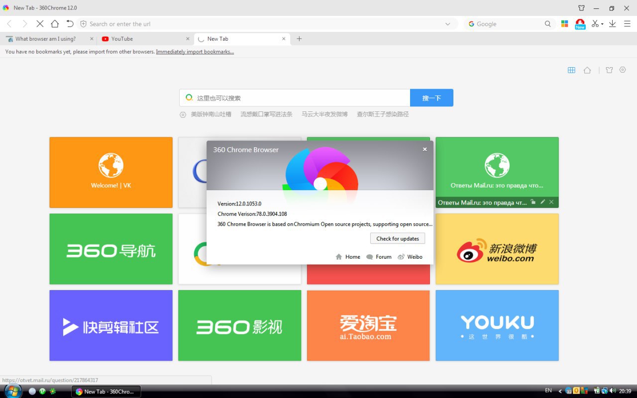637x398 pixels.
Task: Switch to grid view on new tab page
Action: pos(571,70)
